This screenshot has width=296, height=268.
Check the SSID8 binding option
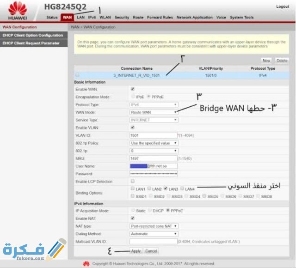(x=258, y=196)
